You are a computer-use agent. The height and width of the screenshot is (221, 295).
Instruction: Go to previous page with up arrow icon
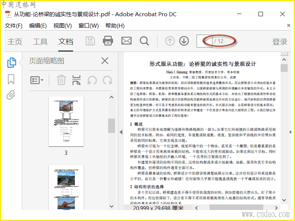[170, 41]
